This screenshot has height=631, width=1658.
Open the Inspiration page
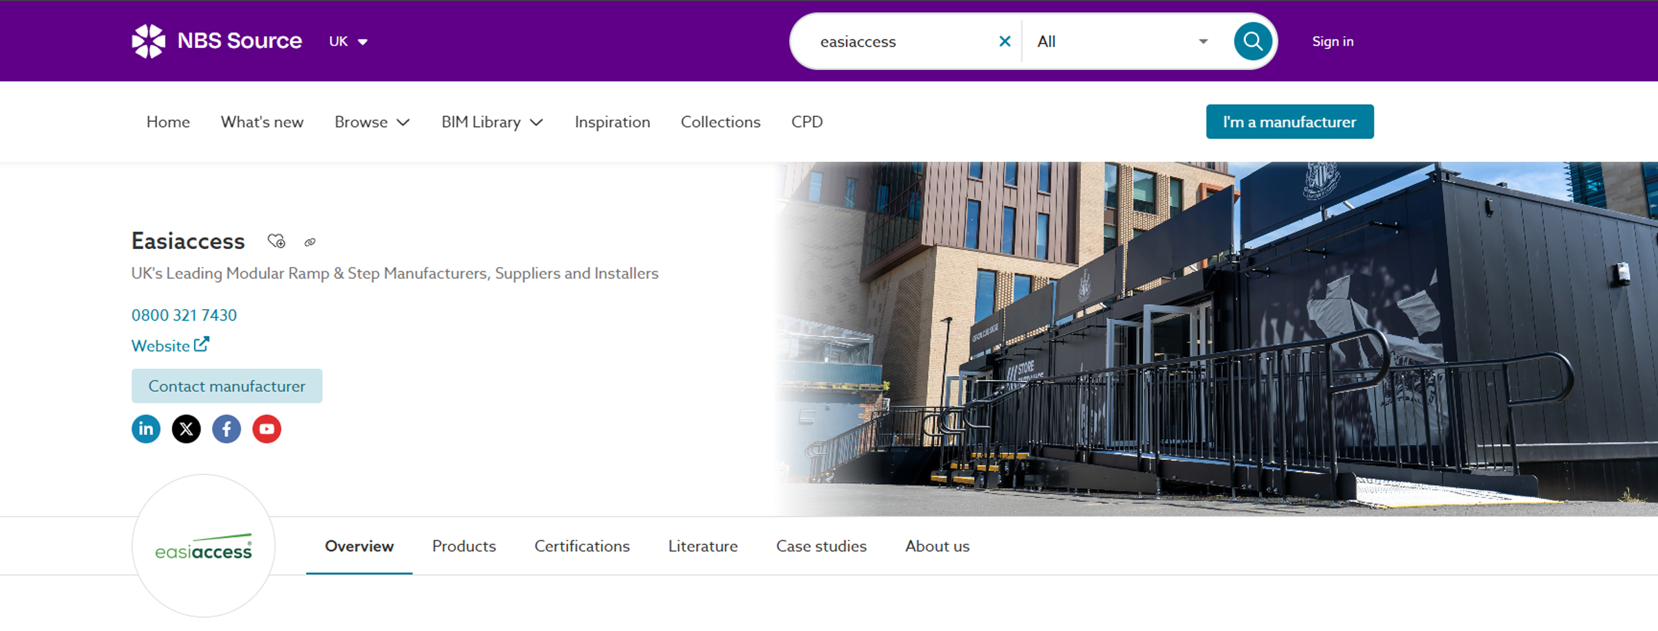pos(612,122)
